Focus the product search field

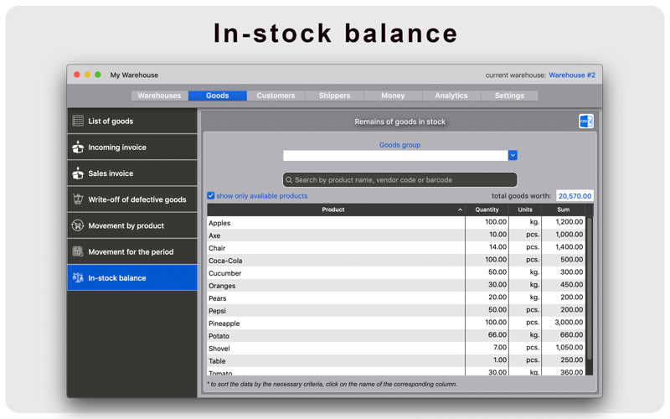point(400,180)
